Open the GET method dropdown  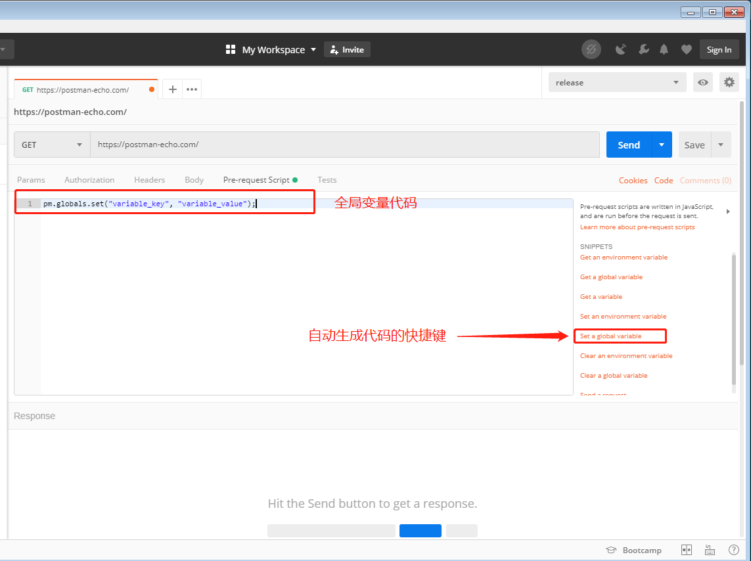(x=52, y=145)
